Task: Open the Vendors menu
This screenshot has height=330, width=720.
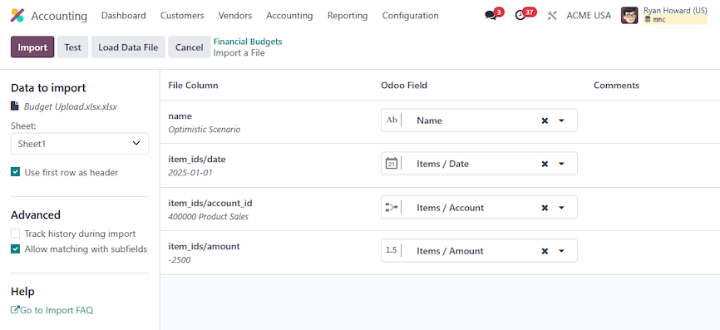Action: [x=235, y=16]
